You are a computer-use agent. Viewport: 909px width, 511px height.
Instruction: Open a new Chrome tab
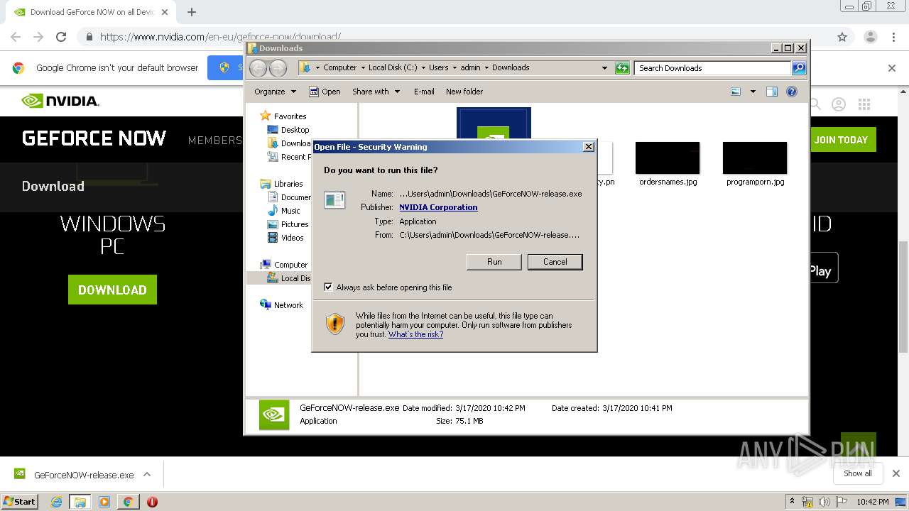[192, 12]
